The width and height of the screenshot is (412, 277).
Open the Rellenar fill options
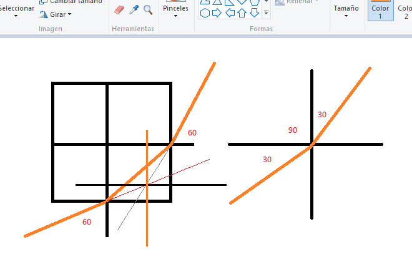297,2
